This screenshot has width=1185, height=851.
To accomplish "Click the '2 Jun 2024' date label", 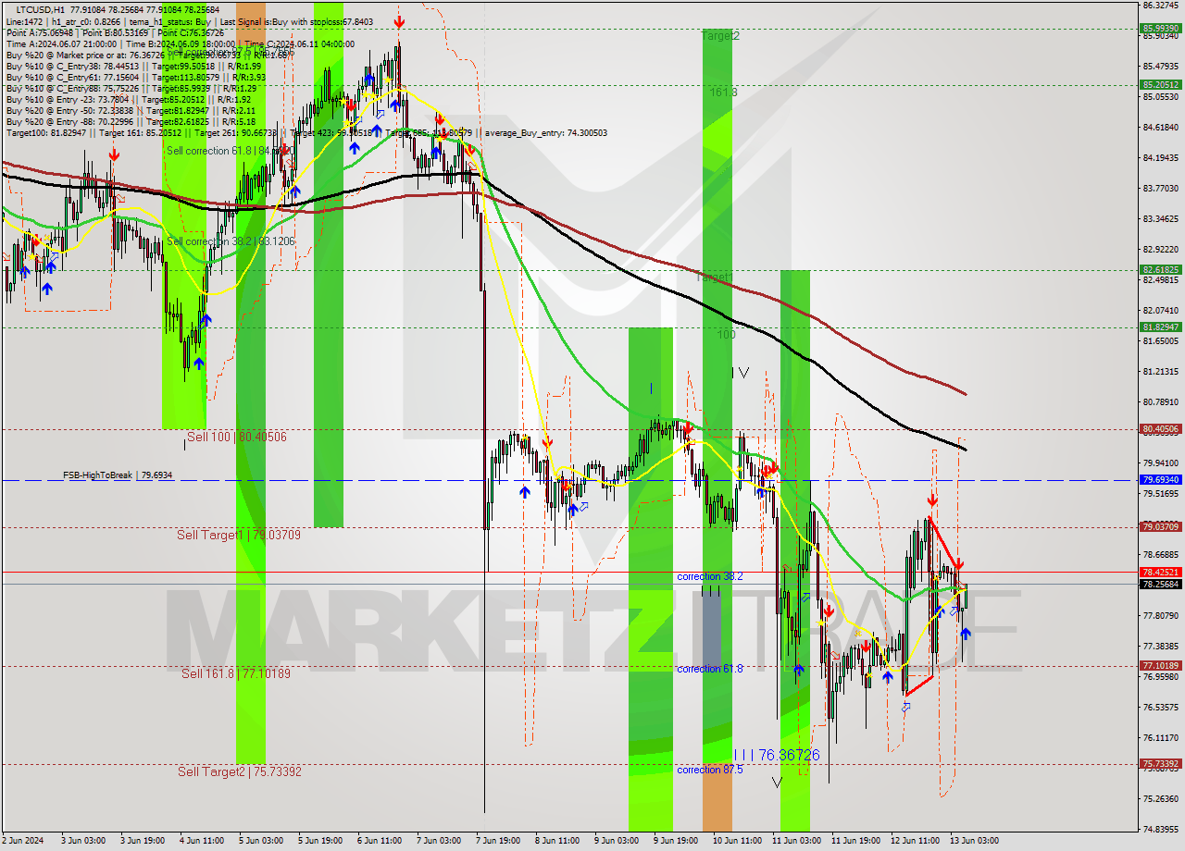I will click(22, 841).
